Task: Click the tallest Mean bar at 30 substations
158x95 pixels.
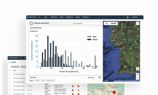Action: (x=48, y=51)
